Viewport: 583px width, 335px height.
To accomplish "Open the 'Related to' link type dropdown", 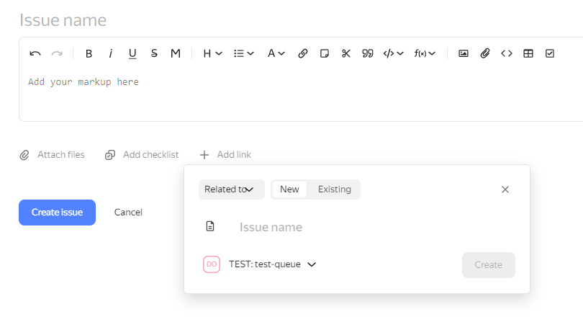I will click(x=231, y=189).
